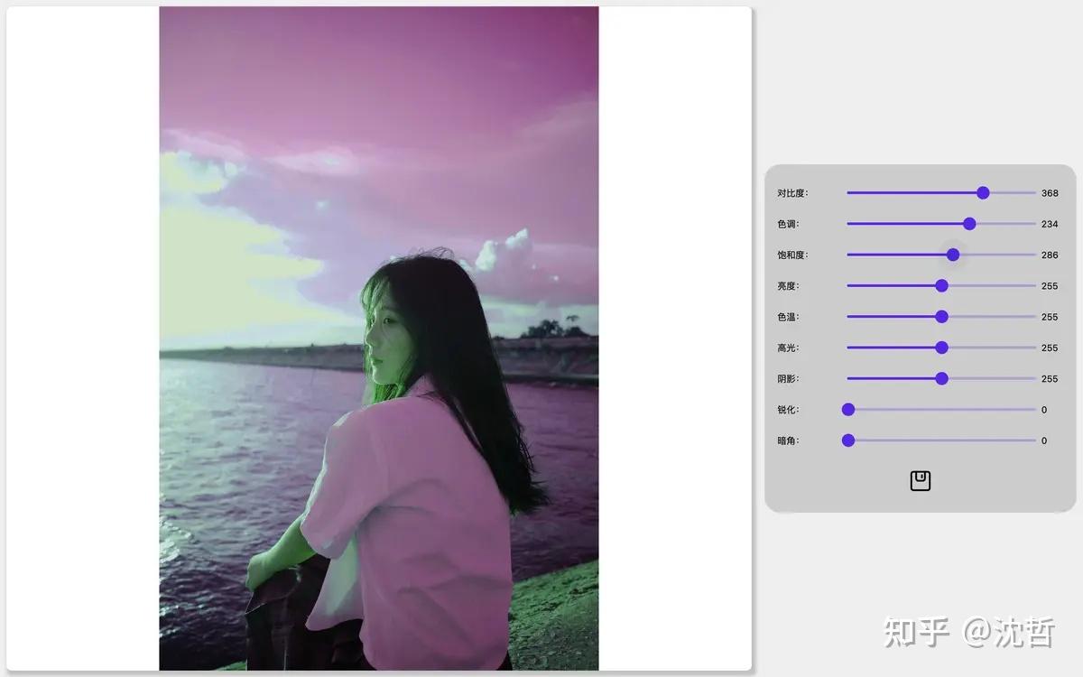Click the 饱和度 (saturation) slider handle

point(953,255)
